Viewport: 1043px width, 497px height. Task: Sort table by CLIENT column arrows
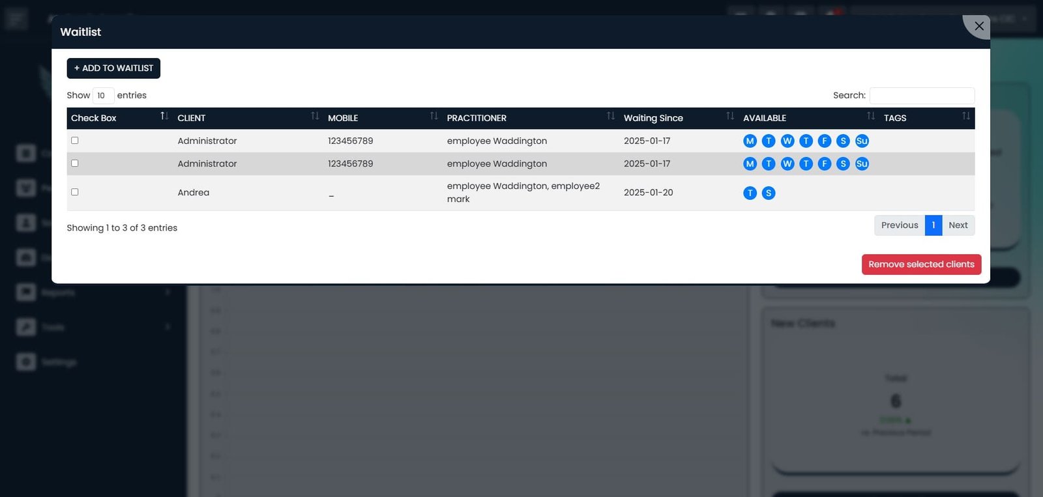(x=315, y=116)
